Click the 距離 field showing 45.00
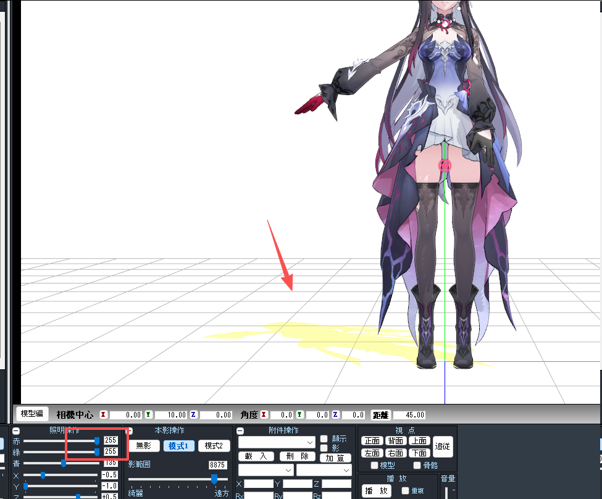The image size is (602, 499). pos(409,415)
